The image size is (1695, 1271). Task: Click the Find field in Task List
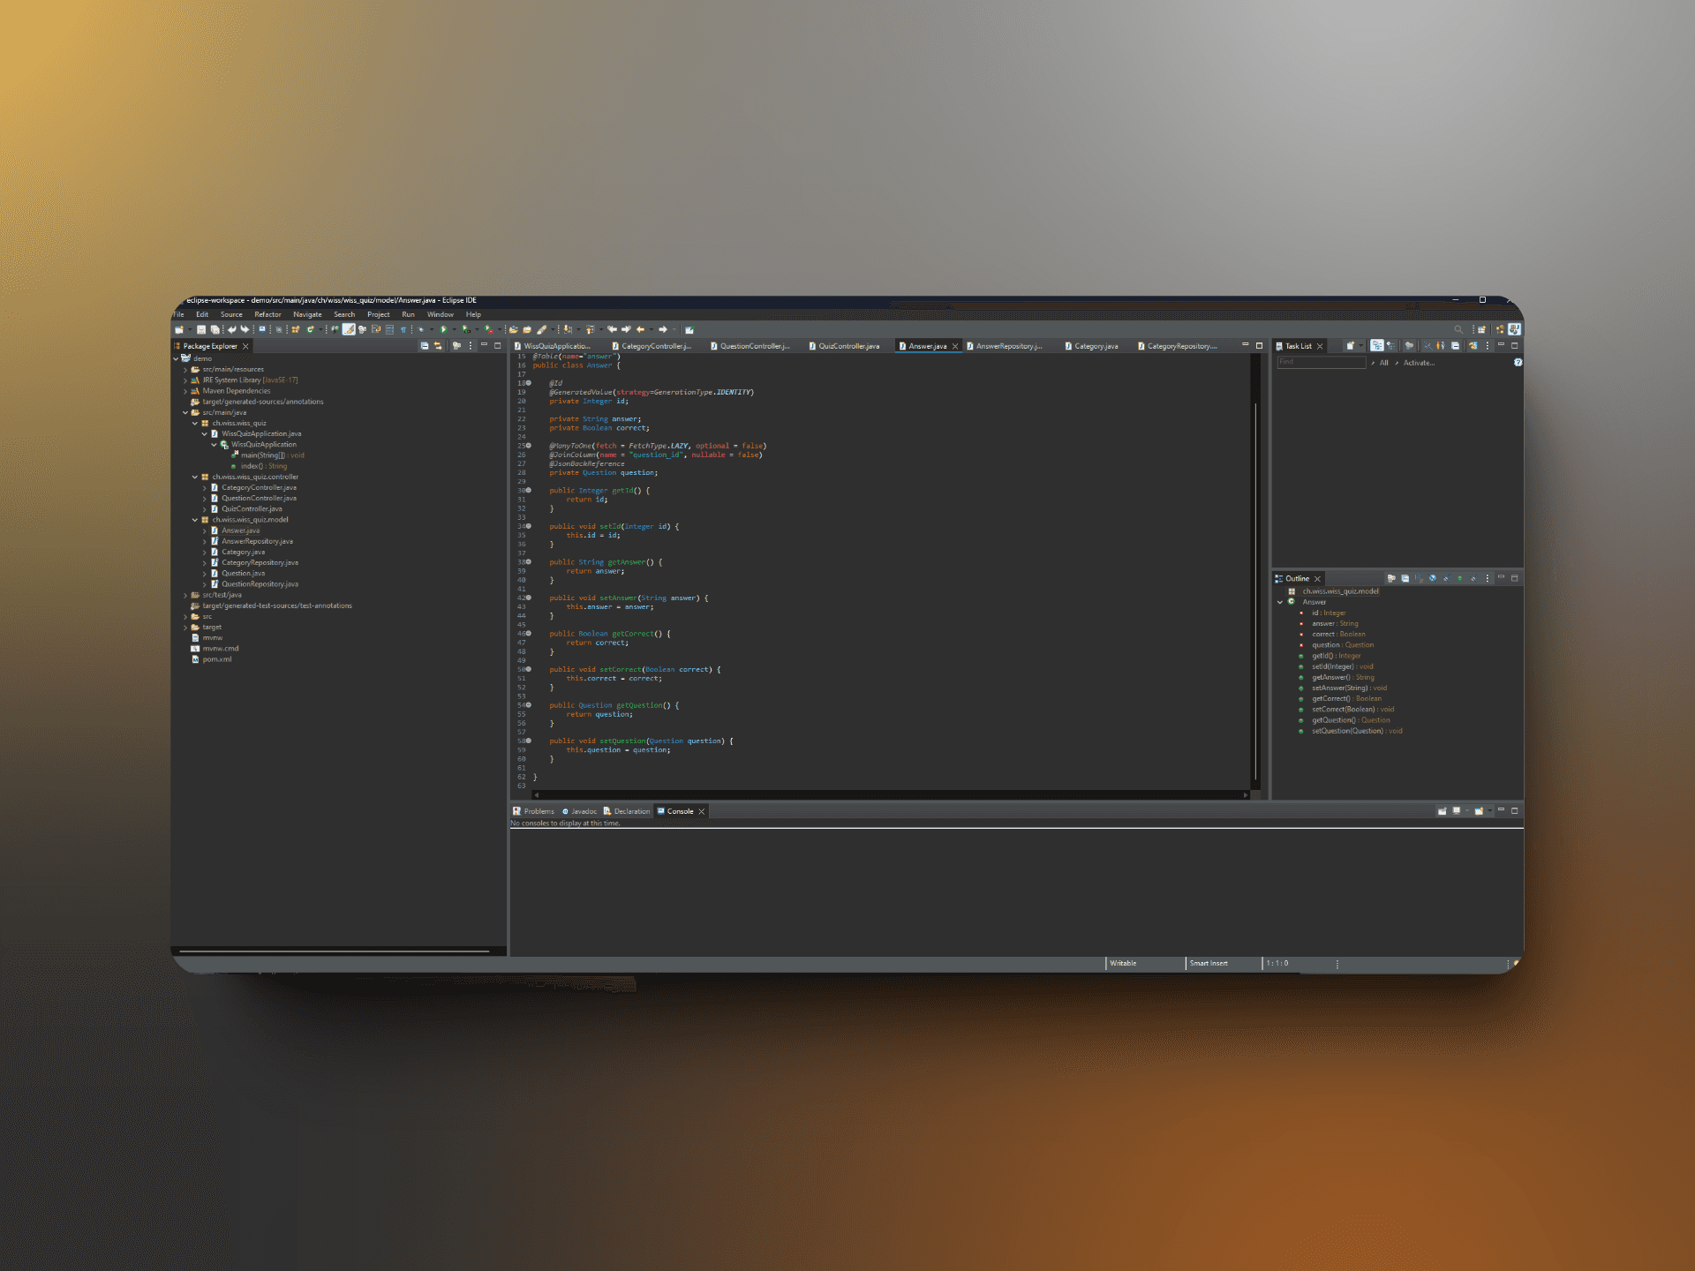[x=1321, y=362]
